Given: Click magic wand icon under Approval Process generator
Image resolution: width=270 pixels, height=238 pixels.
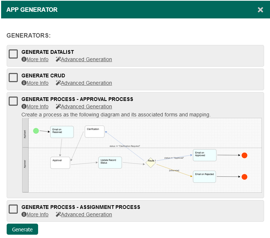Looking at the screenshot, I should tap(58, 106).
